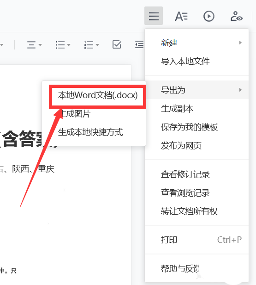Expand the numbered list style arrow
Screen dimensions: 256x285
click(x=97, y=45)
